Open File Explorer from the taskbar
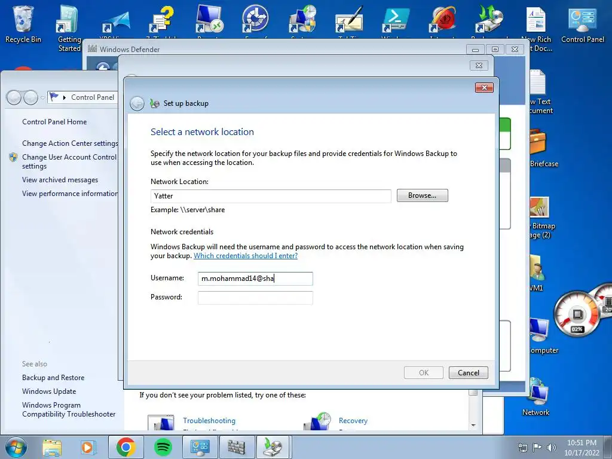Viewport: 612px width, 459px height. coord(52,447)
